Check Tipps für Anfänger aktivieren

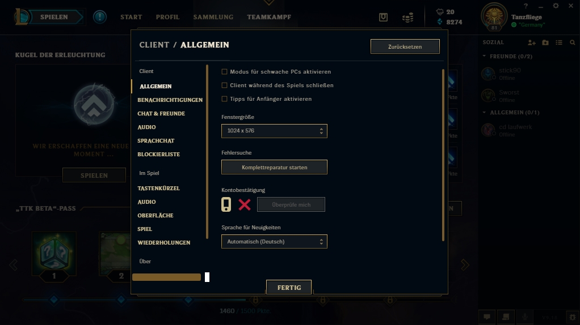tap(224, 99)
